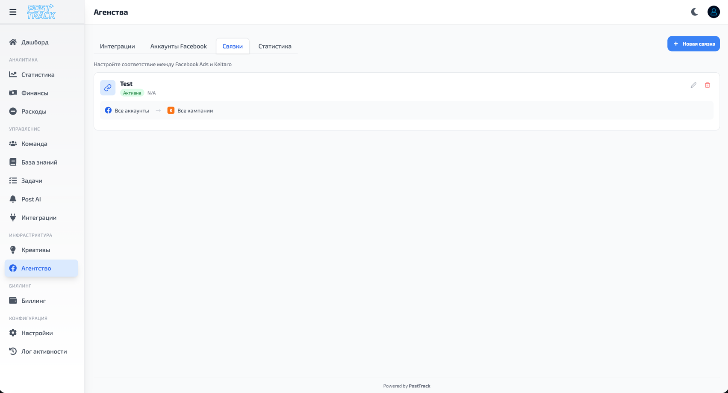
Task: Select the Финансы sidebar icon
Action: (x=13, y=93)
